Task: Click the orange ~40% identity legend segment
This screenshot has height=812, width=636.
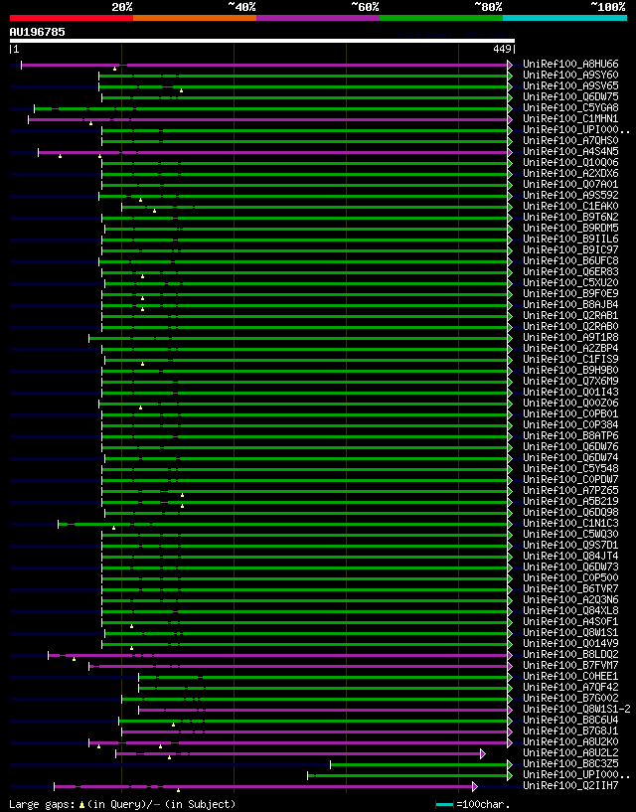Action: 195,18
